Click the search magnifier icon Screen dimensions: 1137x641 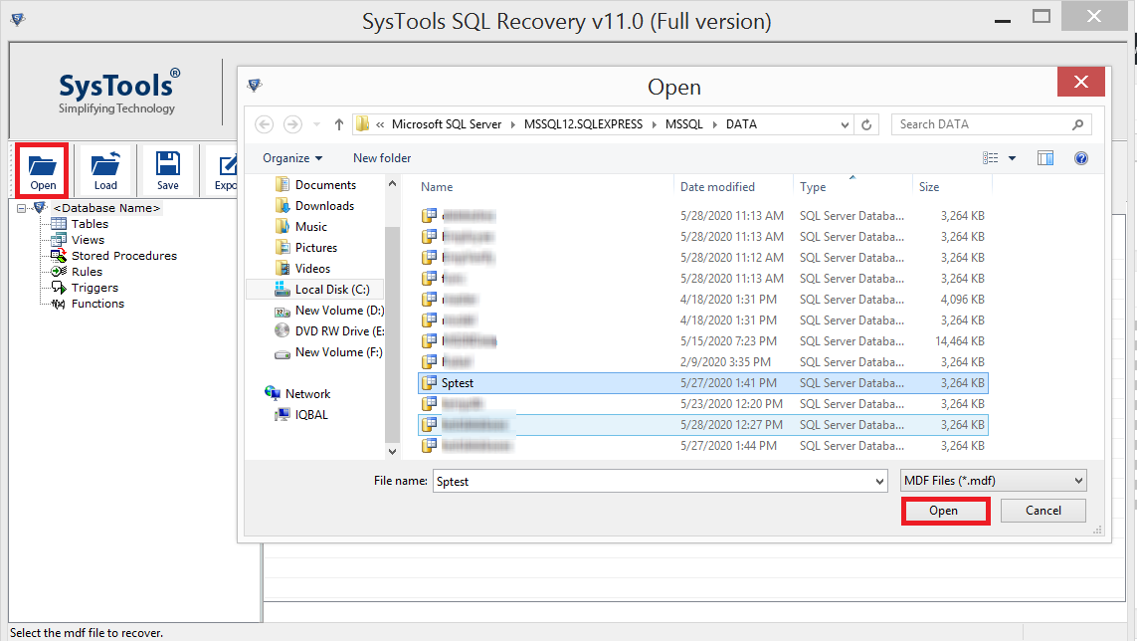pyautogui.click(x=1078, y=124)
